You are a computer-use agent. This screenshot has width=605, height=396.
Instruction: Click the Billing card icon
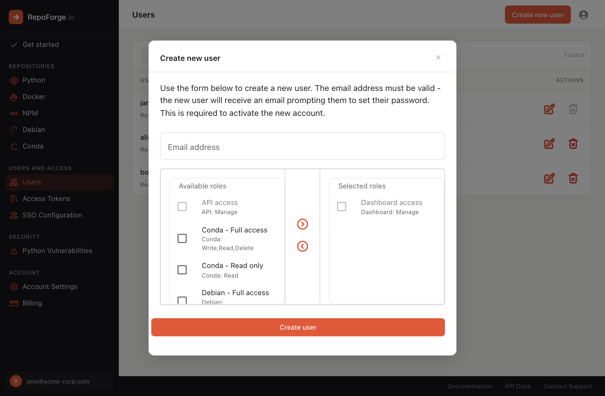(14, 303)
